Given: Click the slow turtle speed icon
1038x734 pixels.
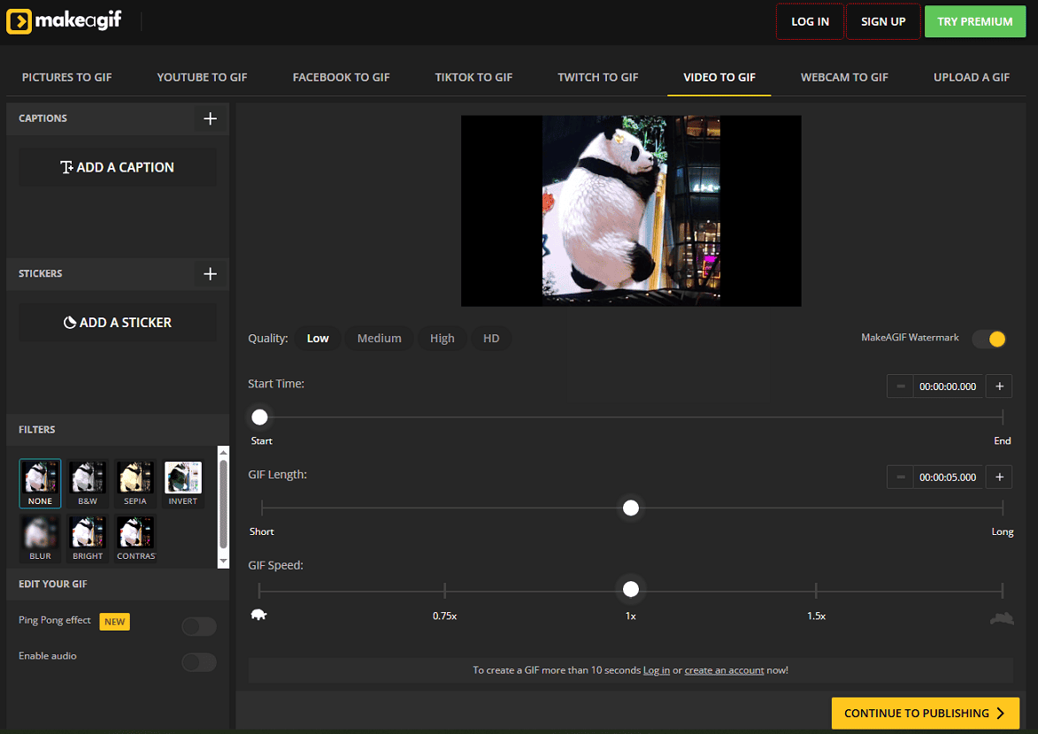Looking at the screenshot, I should 259,615.
